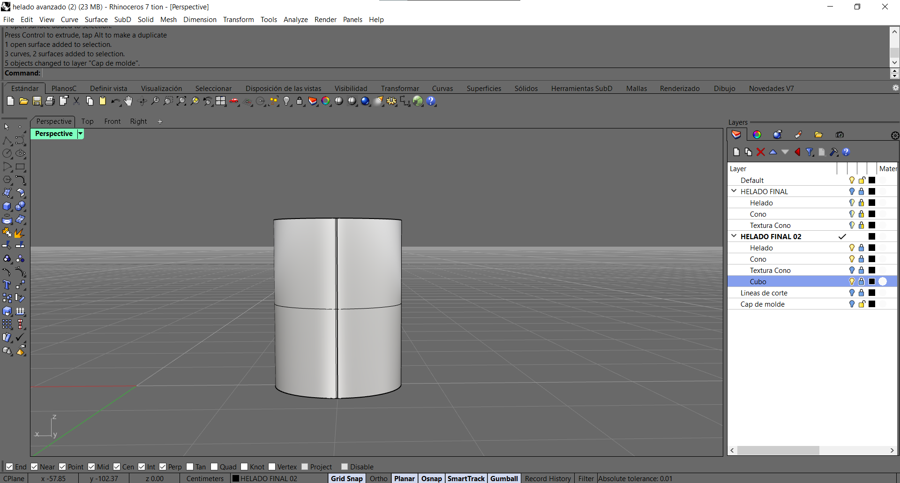Click the Command input field
900x483 pixels.
pos(465,73)
